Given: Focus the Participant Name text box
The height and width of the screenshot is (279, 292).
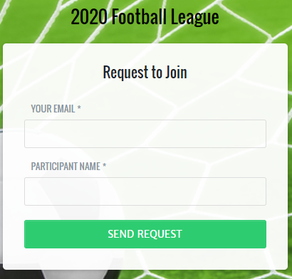Looking at the screenshot, I should (145, 191).
